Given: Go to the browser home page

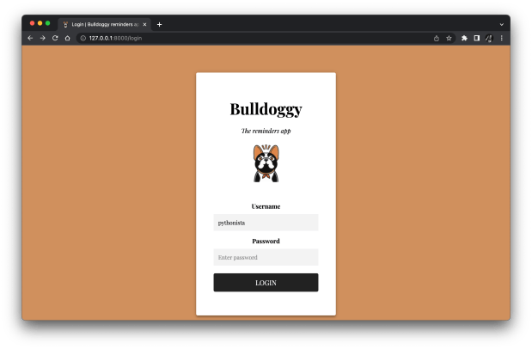Looking at the screenshot, I should click(67, 38).
